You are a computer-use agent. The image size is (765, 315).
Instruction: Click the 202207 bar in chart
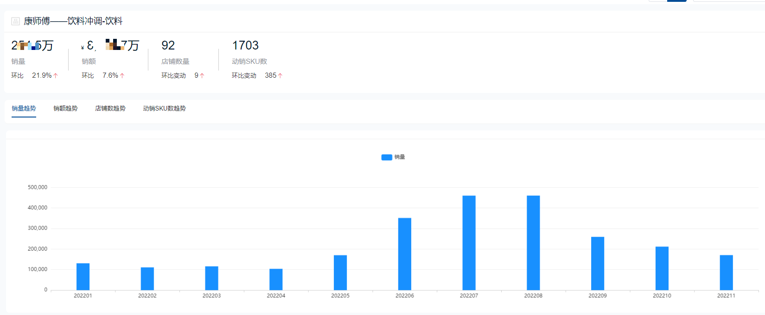(x=469, y=243)
